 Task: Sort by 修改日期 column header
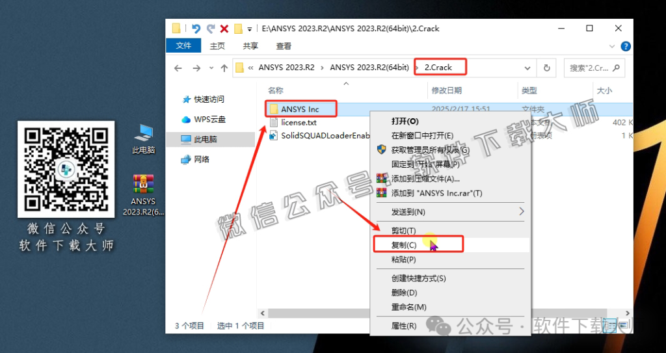[x=446, y=90]
